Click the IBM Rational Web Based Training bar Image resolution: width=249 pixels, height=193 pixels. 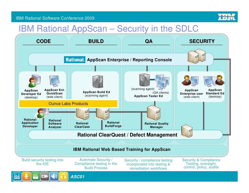(122, 150)
